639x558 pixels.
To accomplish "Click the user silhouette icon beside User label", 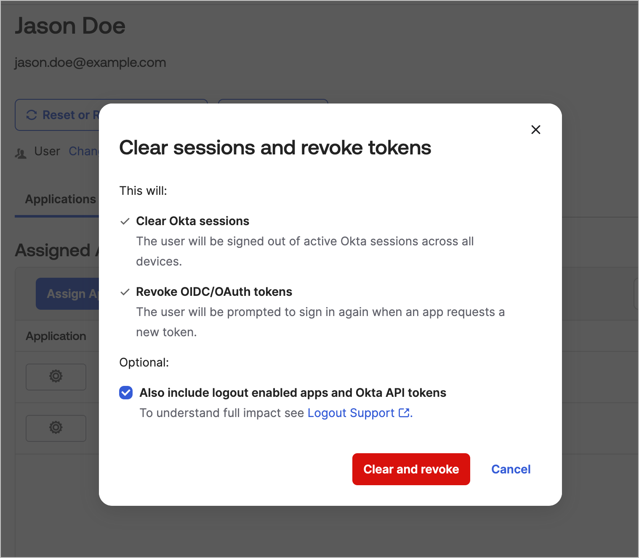I will [x=20, y=153].
